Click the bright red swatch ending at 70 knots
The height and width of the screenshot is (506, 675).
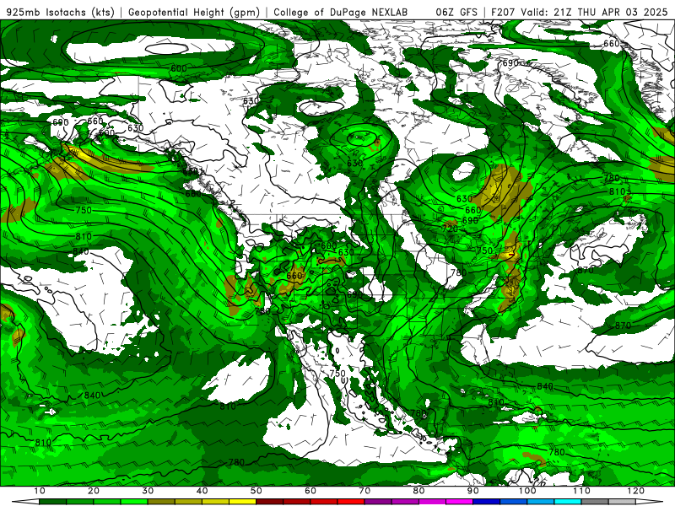click(351, 502)
